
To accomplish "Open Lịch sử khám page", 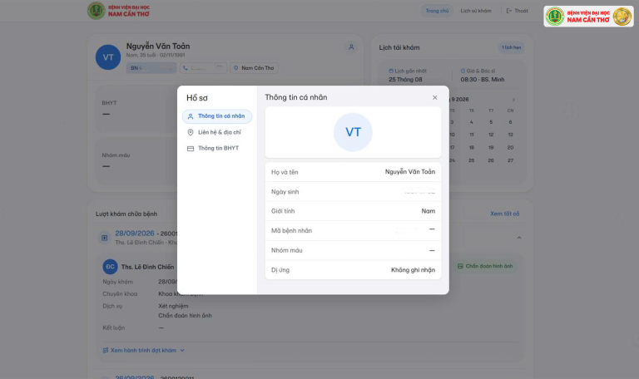I will (476, 11).
